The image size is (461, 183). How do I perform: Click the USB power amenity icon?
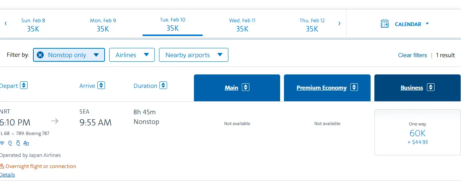pos(18,143)
